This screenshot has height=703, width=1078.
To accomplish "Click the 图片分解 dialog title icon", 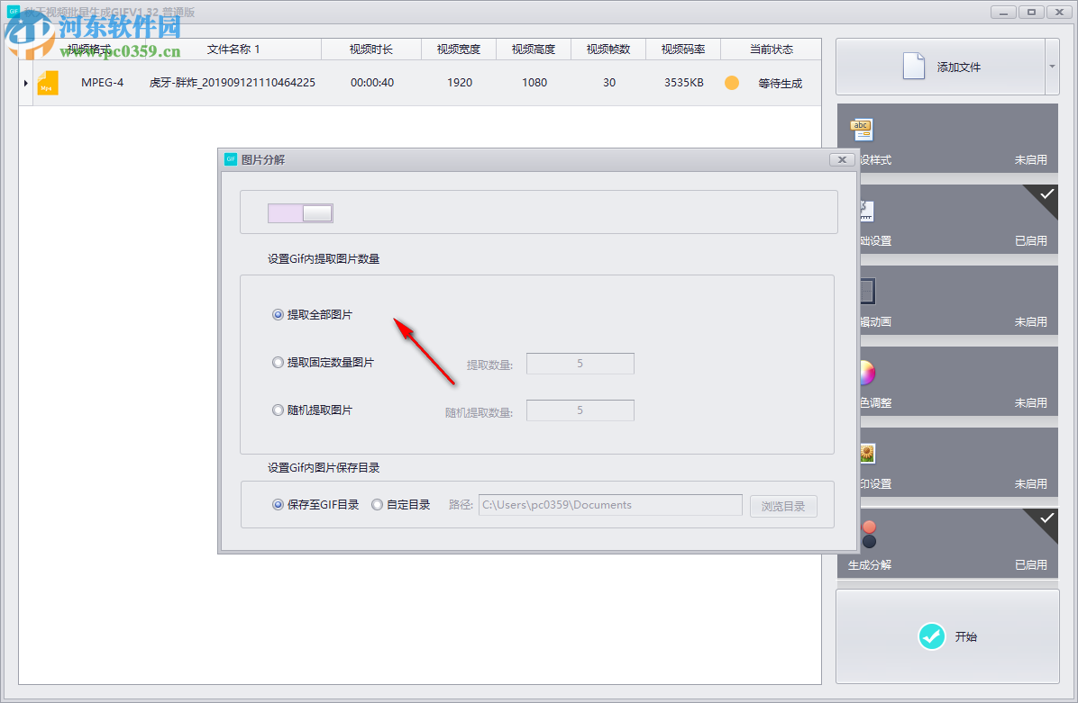I will click(x=231, y=159).
